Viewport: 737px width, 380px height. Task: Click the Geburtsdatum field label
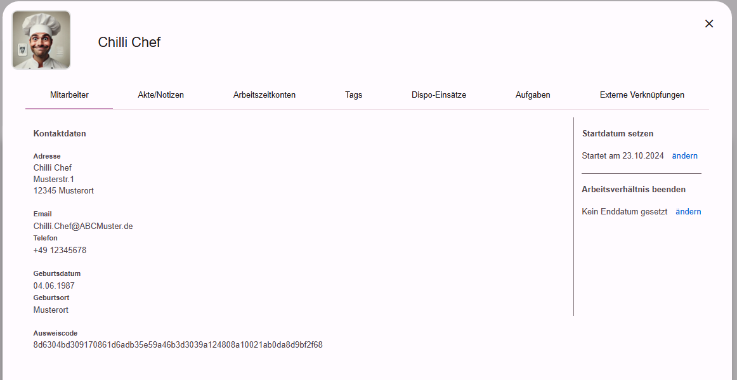(57, 273)
